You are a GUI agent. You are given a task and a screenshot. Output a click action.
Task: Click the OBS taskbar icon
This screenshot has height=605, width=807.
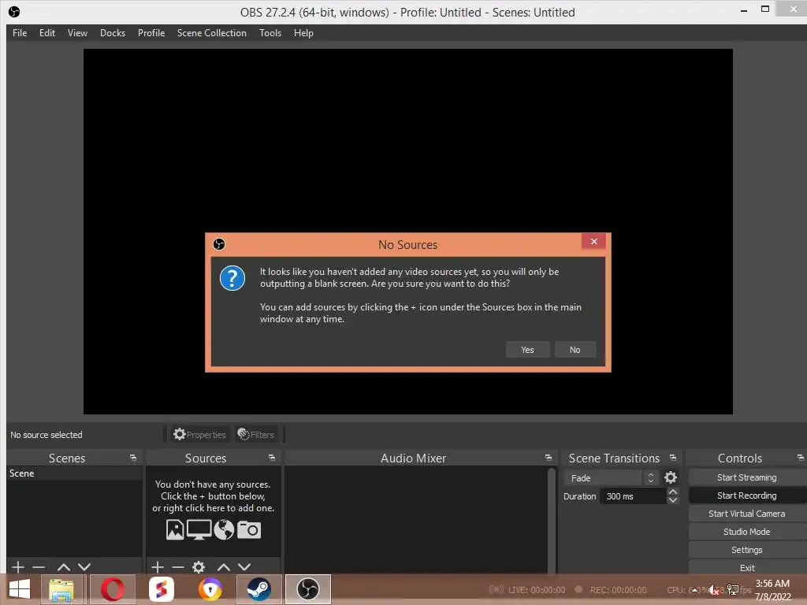(x=308, y=589)
